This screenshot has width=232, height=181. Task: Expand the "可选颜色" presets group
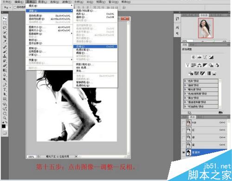point(185,107)
